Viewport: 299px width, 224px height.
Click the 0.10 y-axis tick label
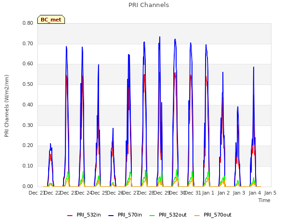pyautogui.click(x=28, y=166)
